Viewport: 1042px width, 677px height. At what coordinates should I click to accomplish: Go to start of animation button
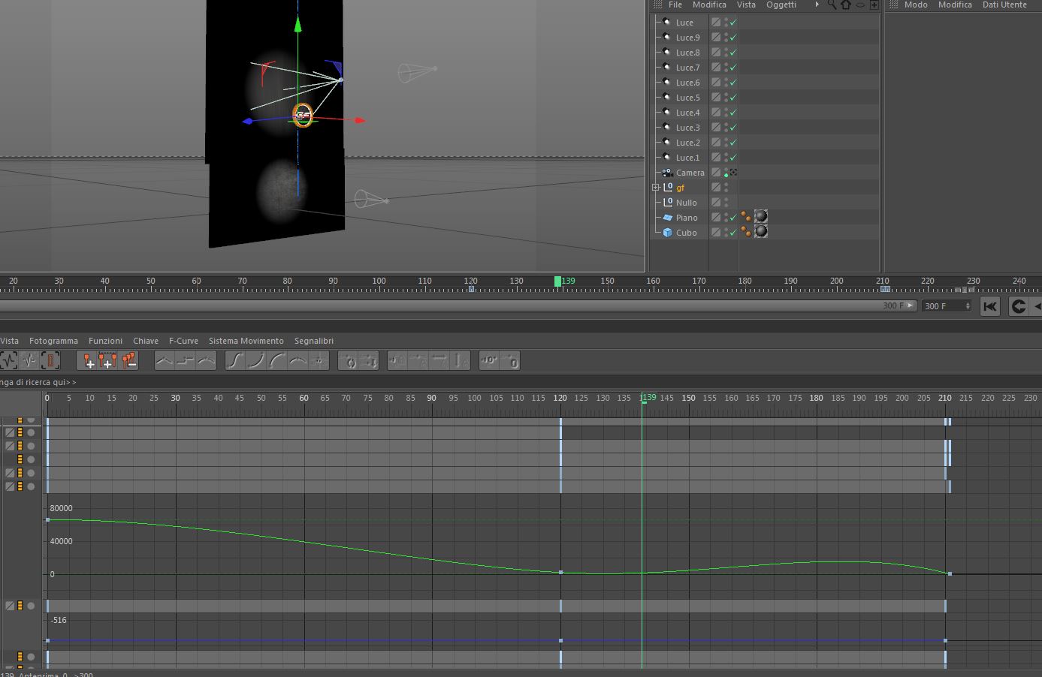990,306
